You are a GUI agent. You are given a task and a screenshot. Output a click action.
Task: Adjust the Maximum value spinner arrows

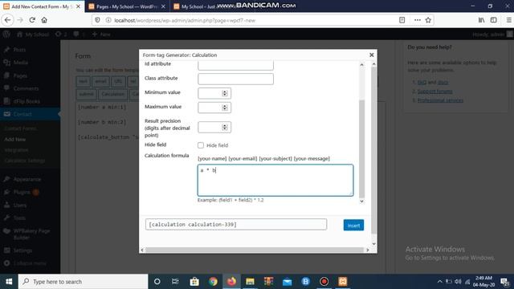[x=225, y=108]
